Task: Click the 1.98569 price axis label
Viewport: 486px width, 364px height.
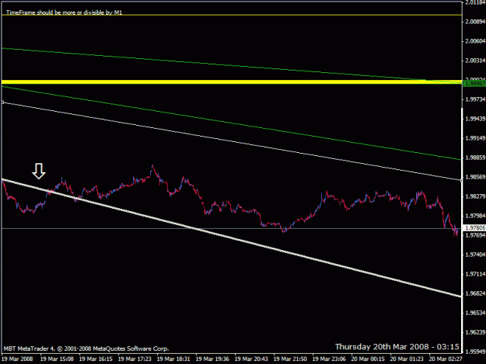Action: point(475,177)
